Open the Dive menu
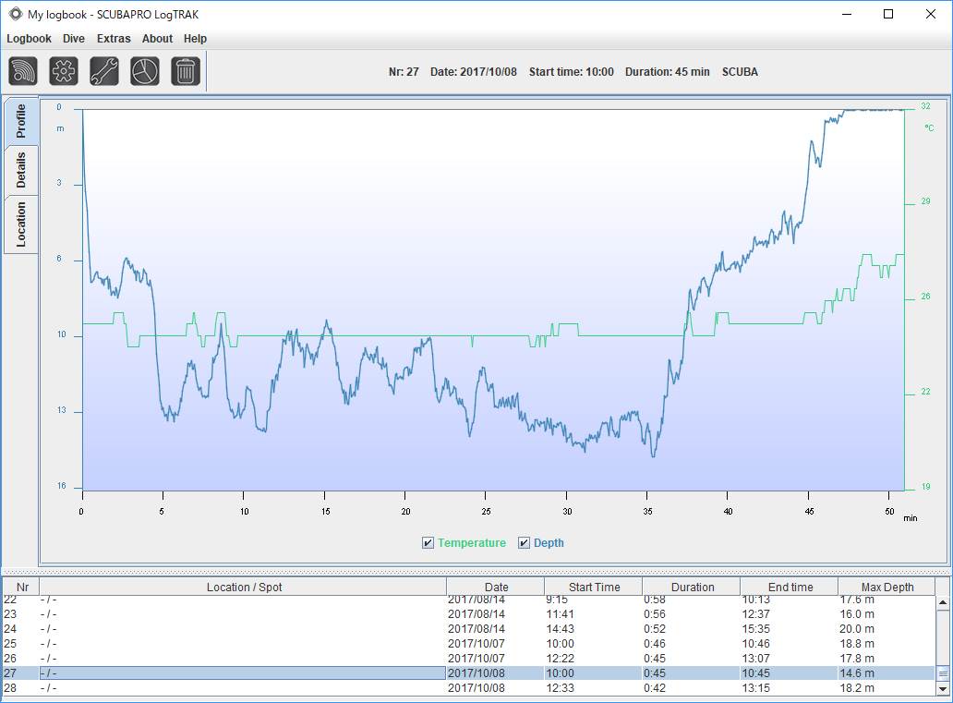This screenshot has height=703, width=953. tap(74, 38)
